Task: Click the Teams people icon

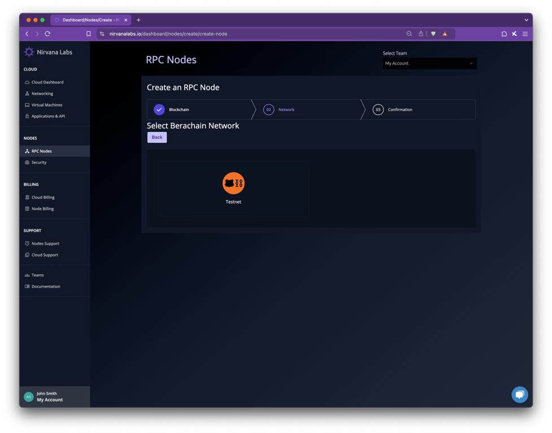Action: pyautogui.click(x=27, y=275)
